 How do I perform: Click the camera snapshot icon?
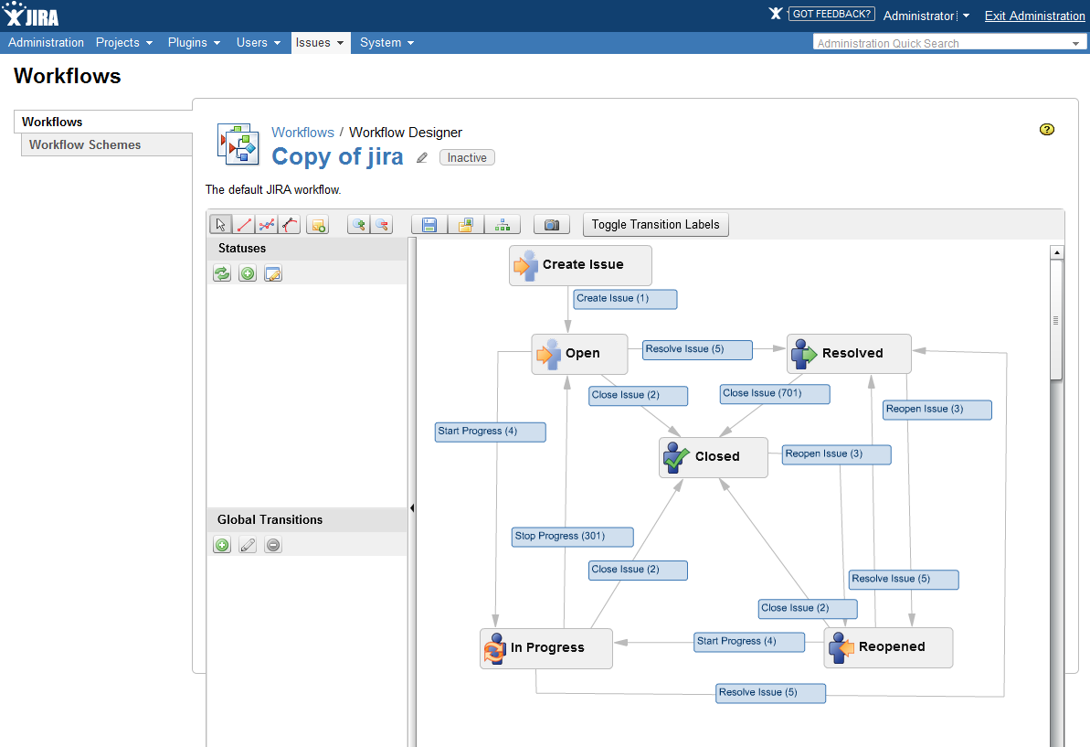551,225
